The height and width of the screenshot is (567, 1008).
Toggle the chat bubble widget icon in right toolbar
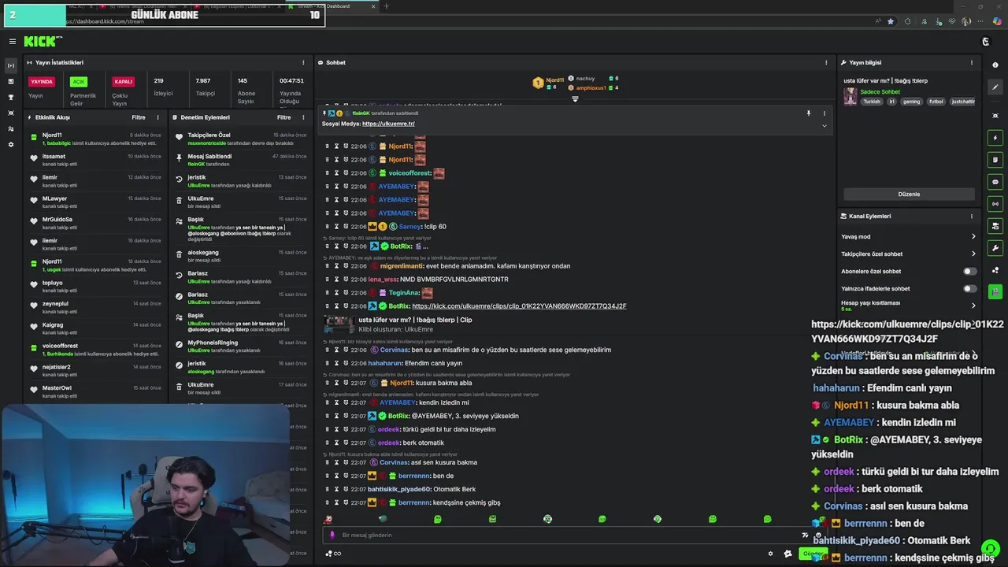click(995, 182)
